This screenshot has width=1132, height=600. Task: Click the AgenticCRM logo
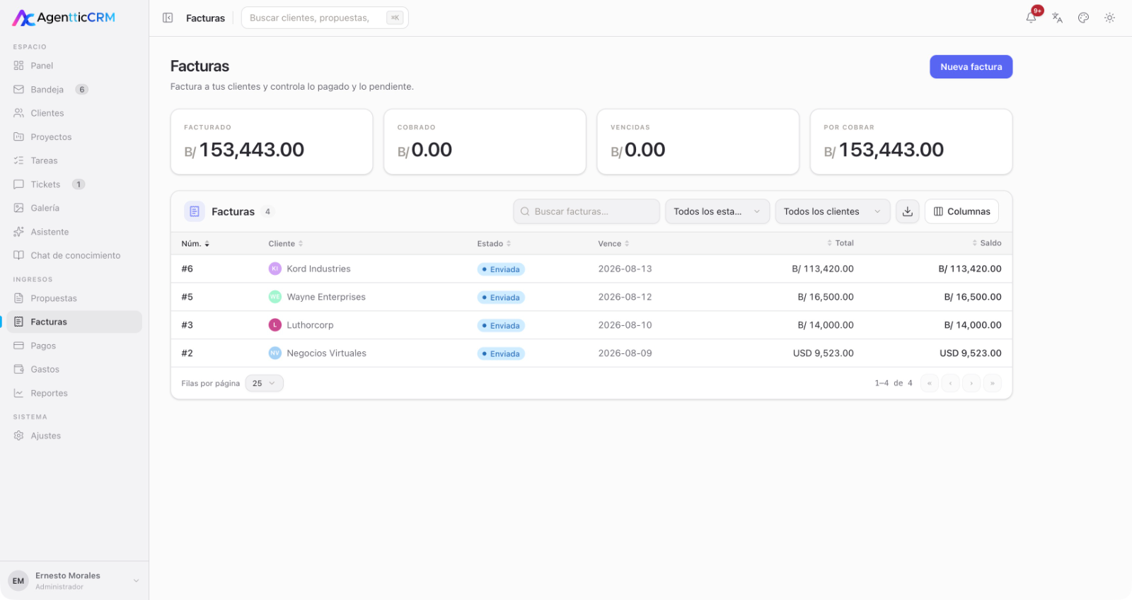[64, 18]
